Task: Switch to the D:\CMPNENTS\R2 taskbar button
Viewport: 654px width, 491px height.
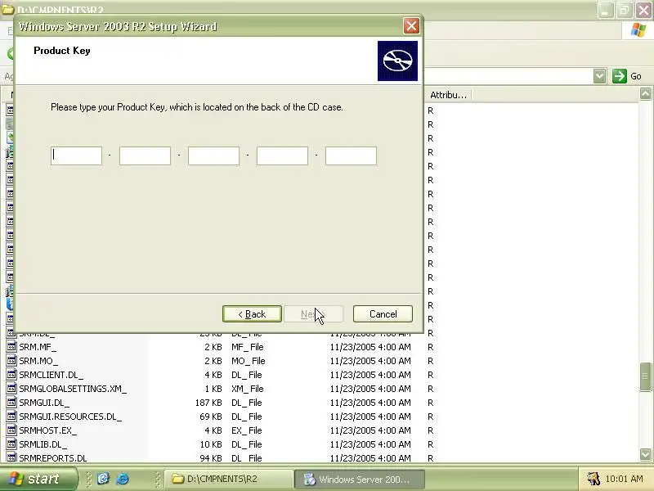Action: [x=229, y=479]
